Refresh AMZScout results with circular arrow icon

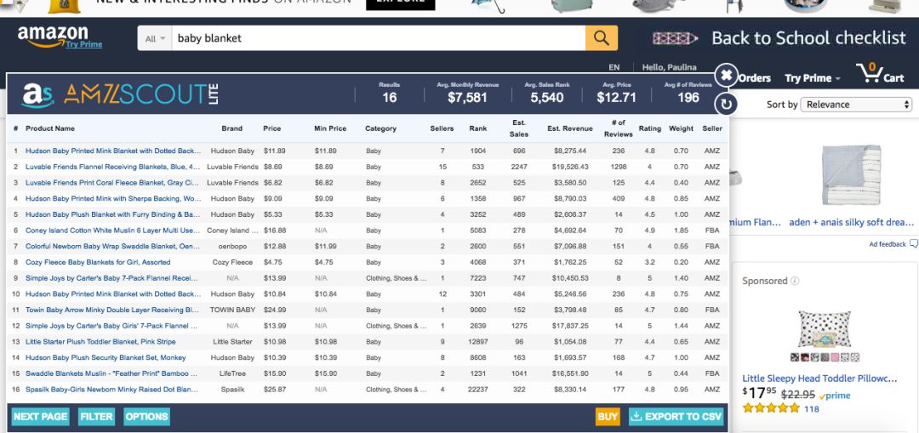click(726, 105)
